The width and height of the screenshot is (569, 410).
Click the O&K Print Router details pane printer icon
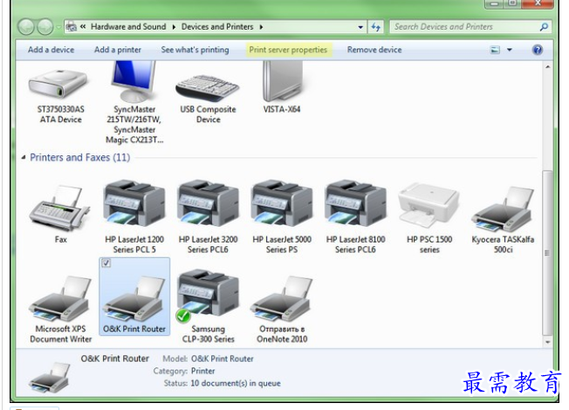click(x=50, y=378)
